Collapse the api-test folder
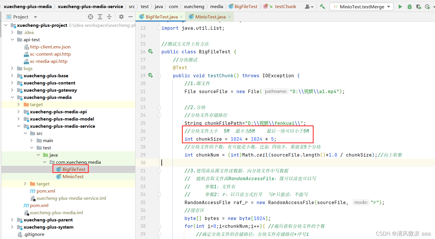 click(12, 39)
